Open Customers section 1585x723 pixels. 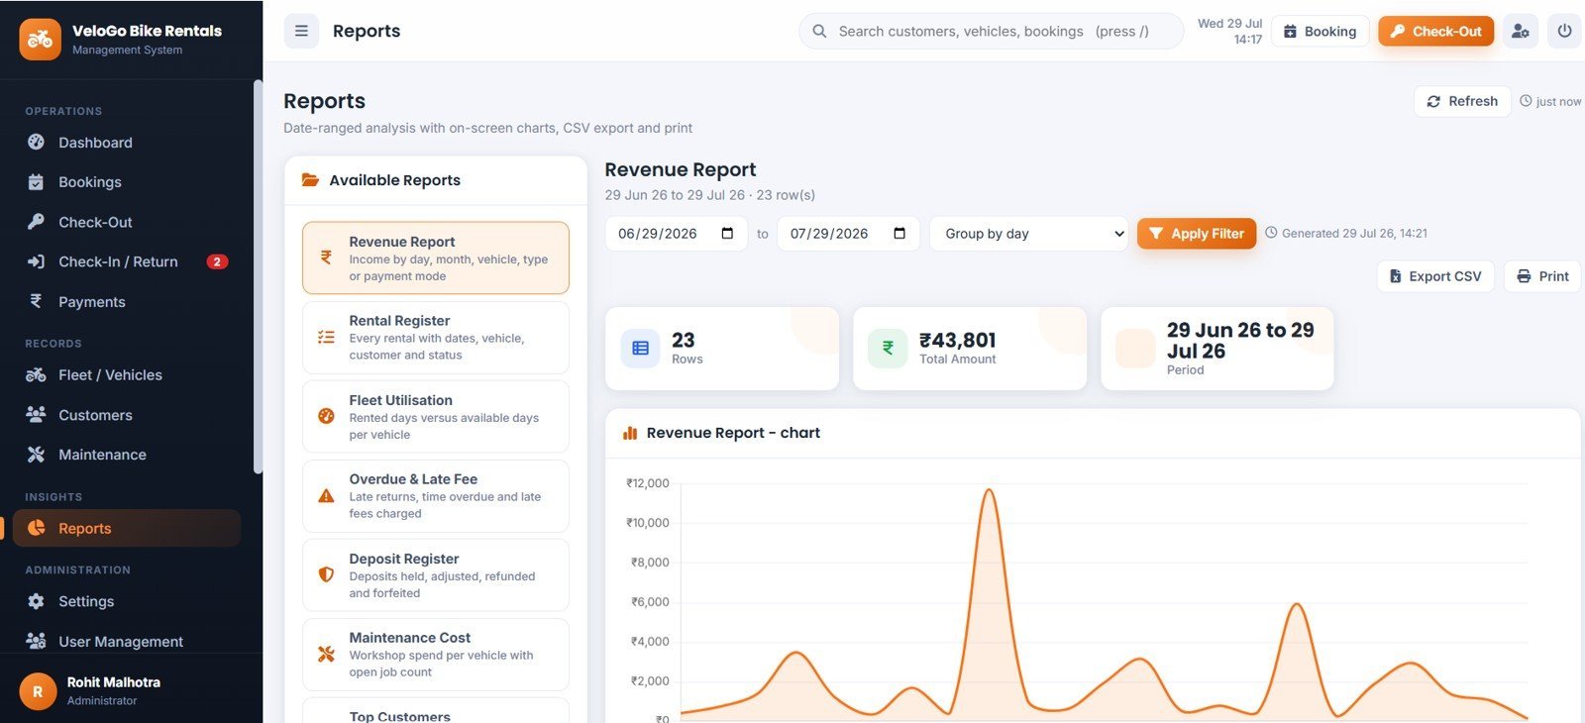click(x=127, y=414)
